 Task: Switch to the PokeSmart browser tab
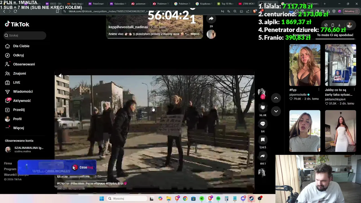[96, 4]
